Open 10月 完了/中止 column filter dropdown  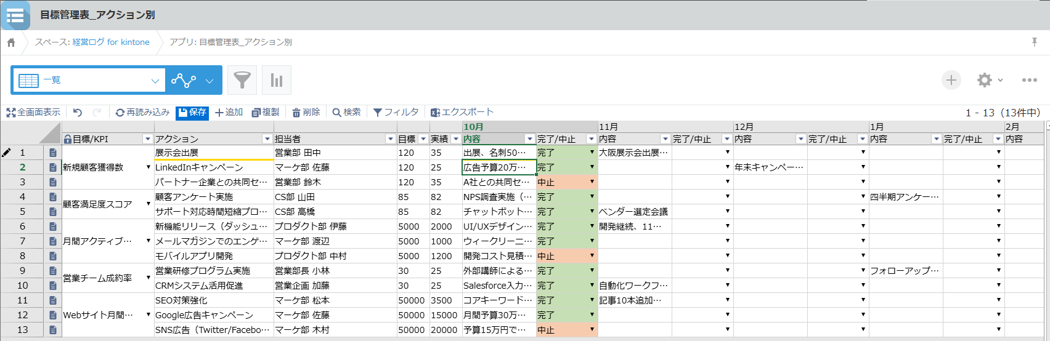click(x=592, y=139)
